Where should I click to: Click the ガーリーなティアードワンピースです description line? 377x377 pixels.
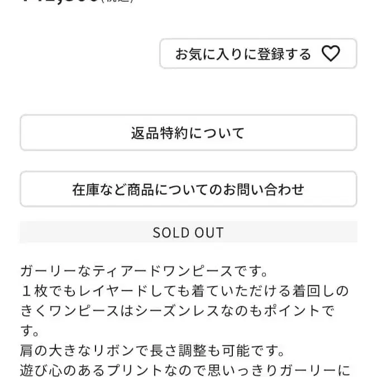pos(144,271)
